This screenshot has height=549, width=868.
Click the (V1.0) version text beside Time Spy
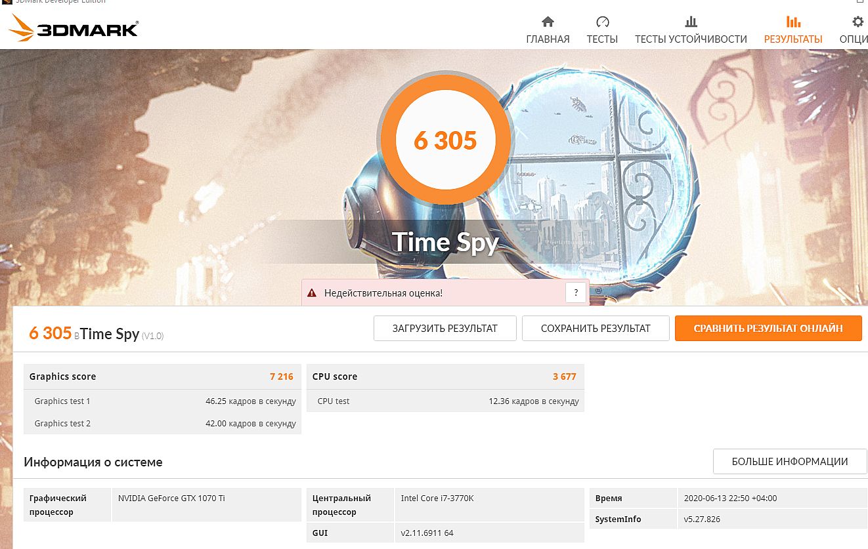152,335
